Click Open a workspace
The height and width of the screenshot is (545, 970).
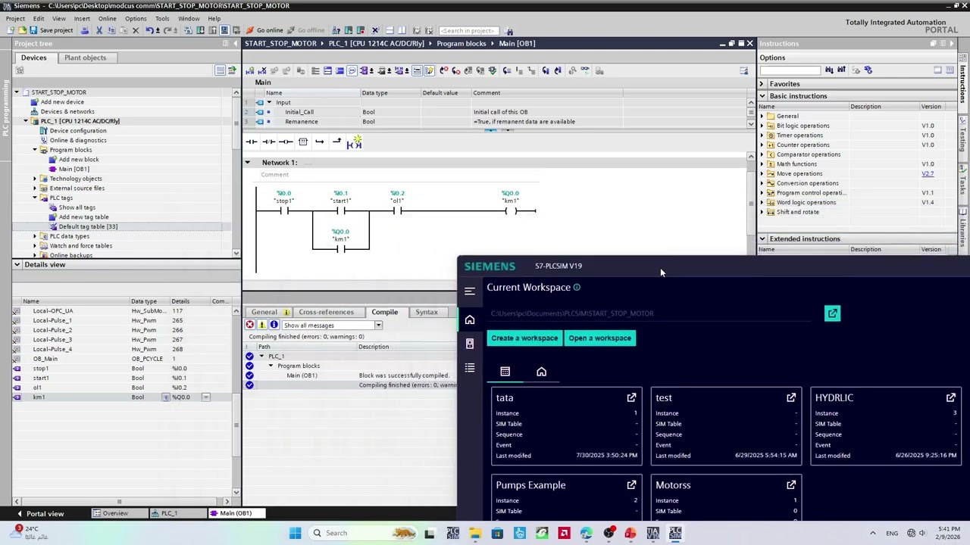click(x=599, y=338)
